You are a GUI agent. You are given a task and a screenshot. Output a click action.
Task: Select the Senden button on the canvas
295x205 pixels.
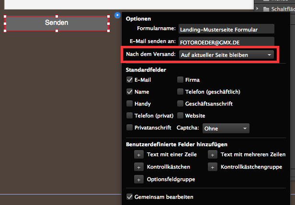(x=57, y=24)
